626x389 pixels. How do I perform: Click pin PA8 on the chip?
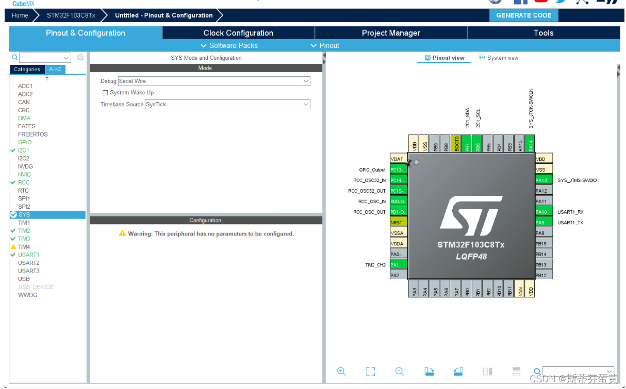coord(543,233)
